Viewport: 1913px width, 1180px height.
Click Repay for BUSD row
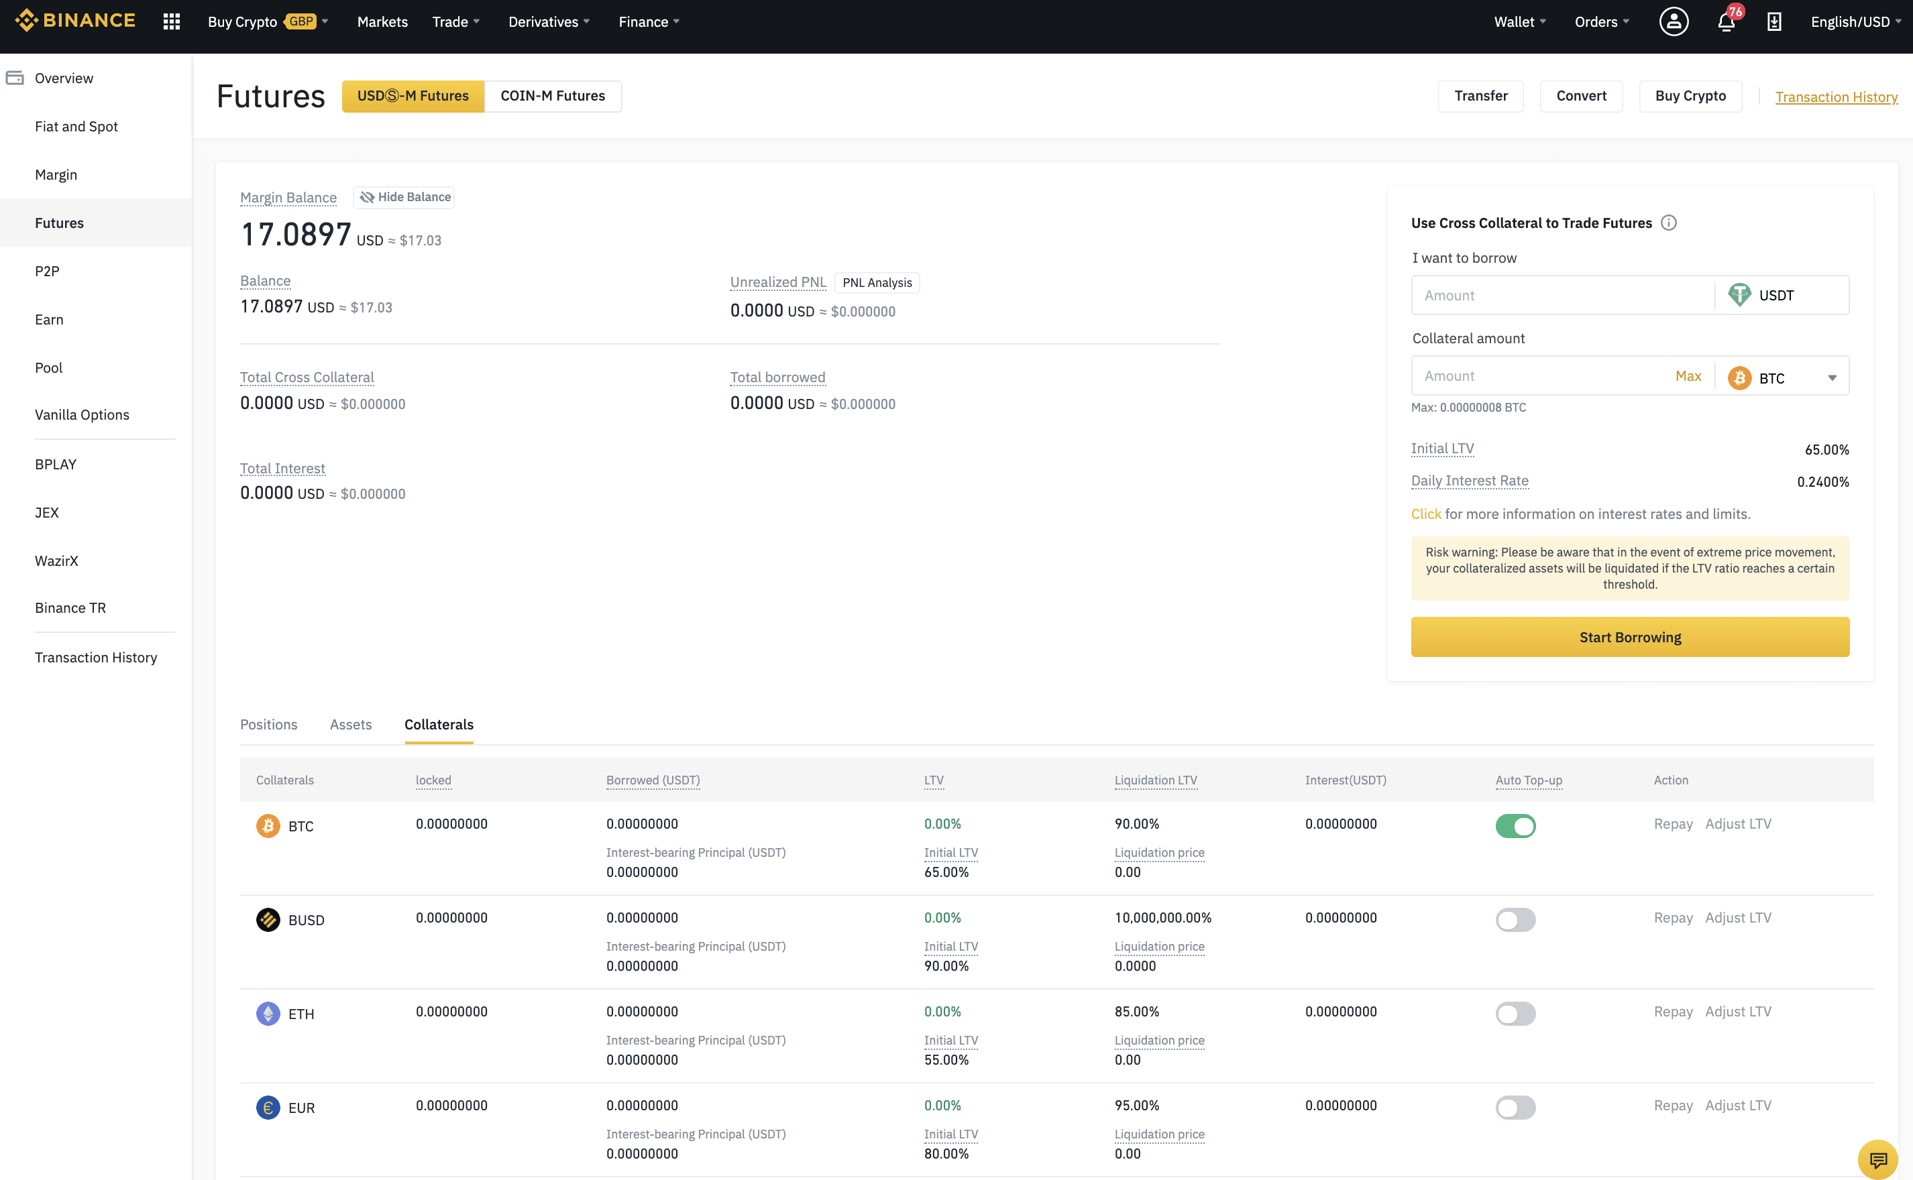[x=1672, y=918]
